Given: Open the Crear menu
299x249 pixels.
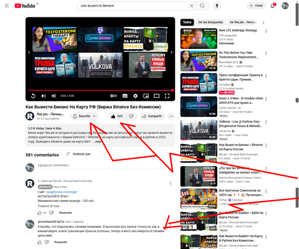Looking at the screenshot, I should click(256, 5).
